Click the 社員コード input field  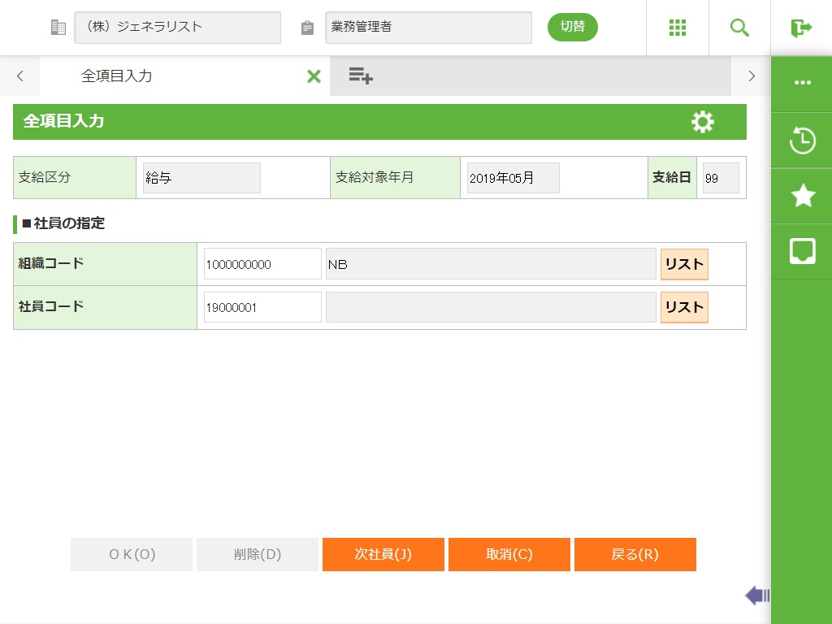[x=262, y=308]
